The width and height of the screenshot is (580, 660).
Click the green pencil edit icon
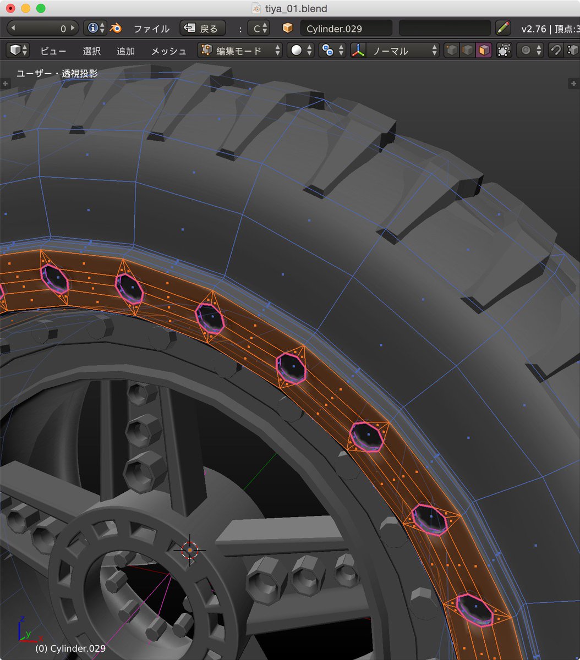(x=503, y=28)
